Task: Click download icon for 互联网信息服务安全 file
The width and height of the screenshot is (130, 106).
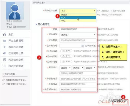Action: (x=4, y=80)
